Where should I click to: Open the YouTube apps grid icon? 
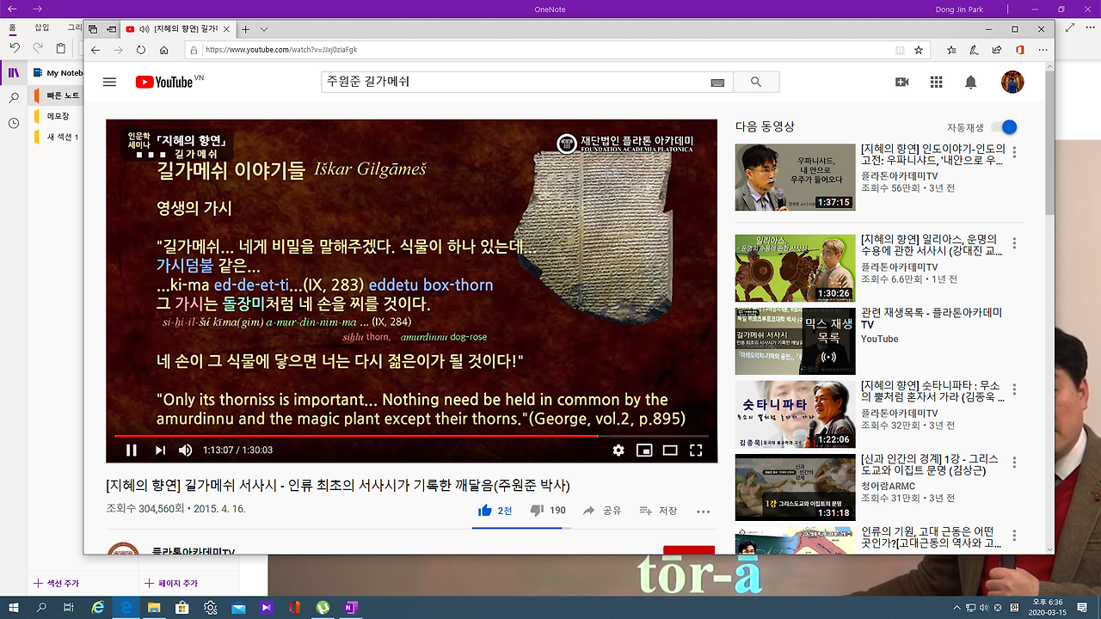(936, 82)
